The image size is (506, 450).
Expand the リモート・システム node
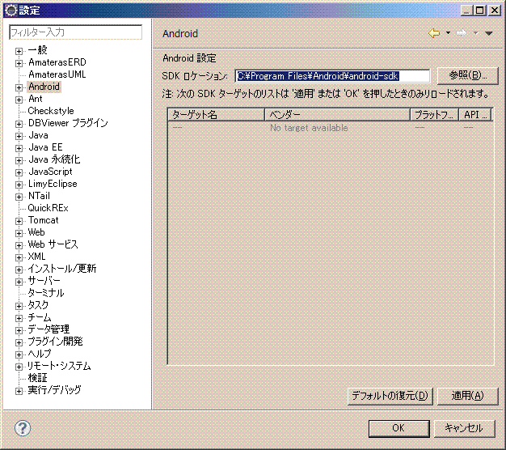pos(19,367)
